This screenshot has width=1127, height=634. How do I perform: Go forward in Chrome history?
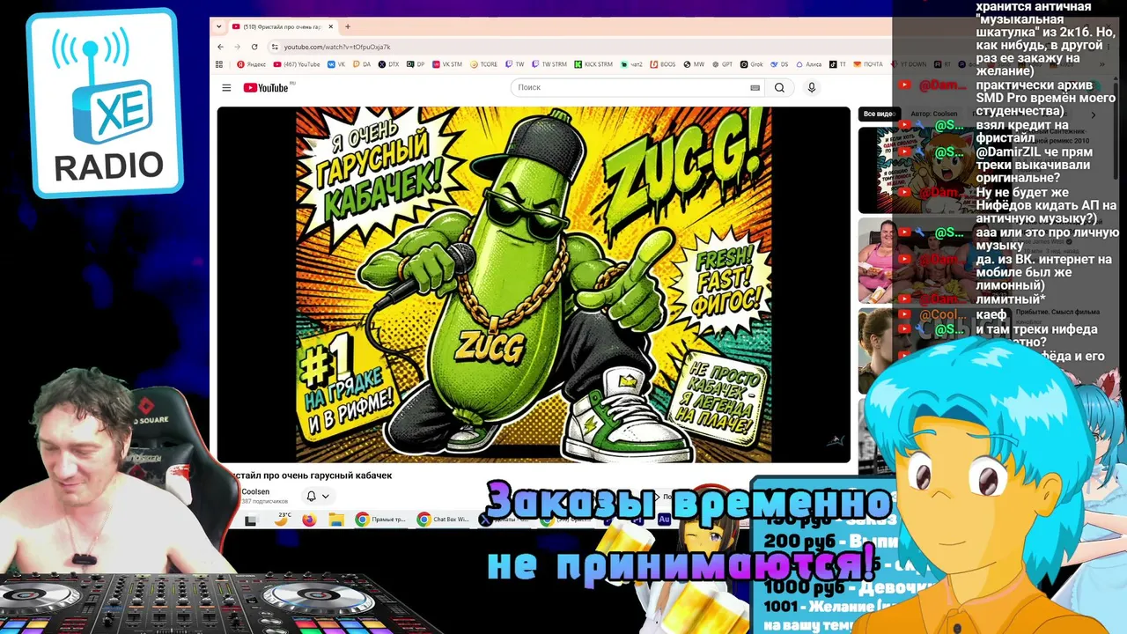237,47
